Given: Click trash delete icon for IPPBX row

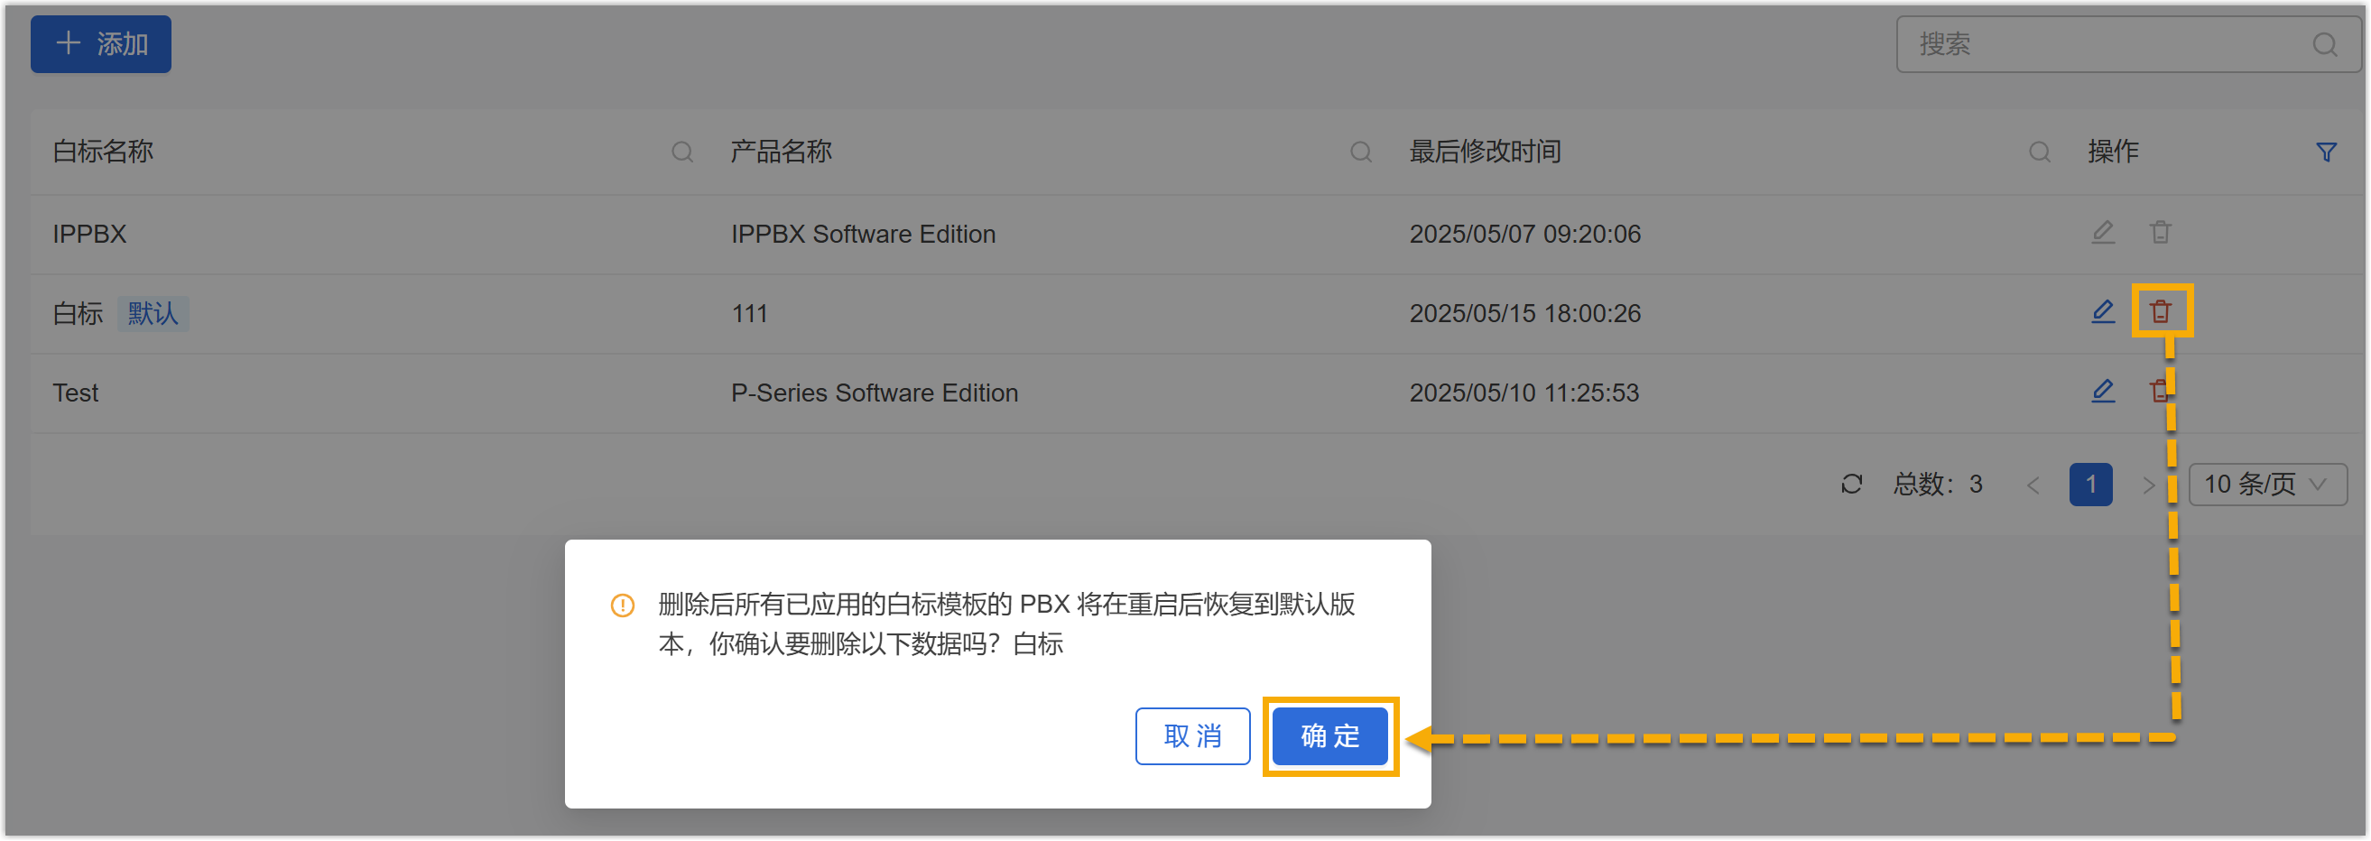Looking at the screenshot, I should (2160, 233).
